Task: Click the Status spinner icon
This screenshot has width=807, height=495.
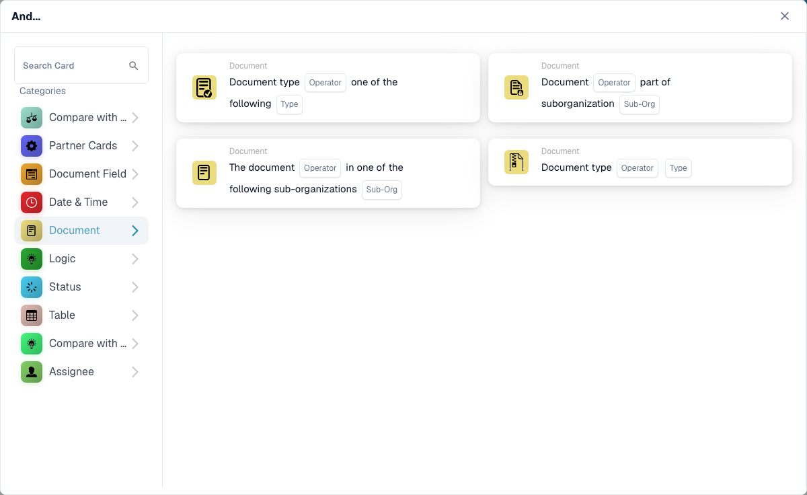Action: pos(32,287)
